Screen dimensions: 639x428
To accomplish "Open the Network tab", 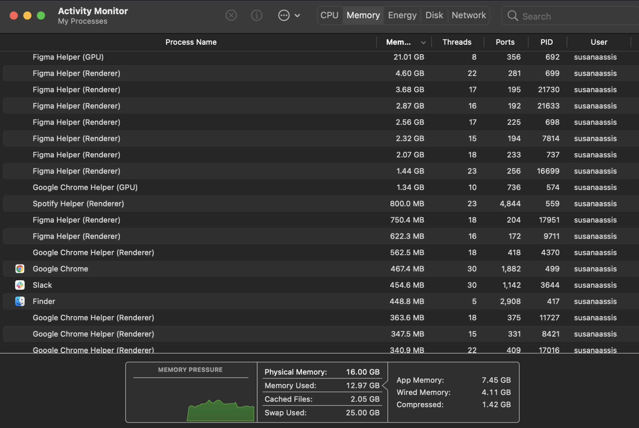I will (469, 15).
